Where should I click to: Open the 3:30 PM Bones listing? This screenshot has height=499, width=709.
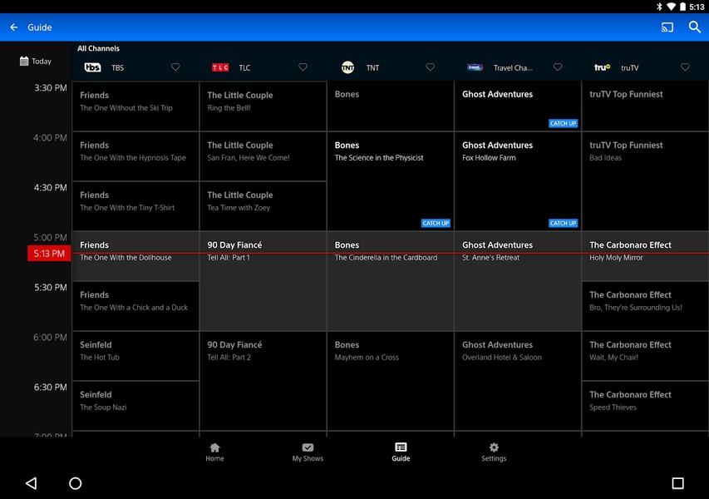[390, 106]
